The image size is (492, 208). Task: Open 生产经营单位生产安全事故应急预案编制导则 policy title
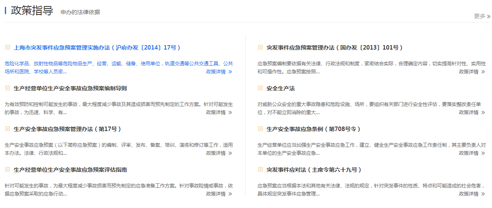click(70, 88)
